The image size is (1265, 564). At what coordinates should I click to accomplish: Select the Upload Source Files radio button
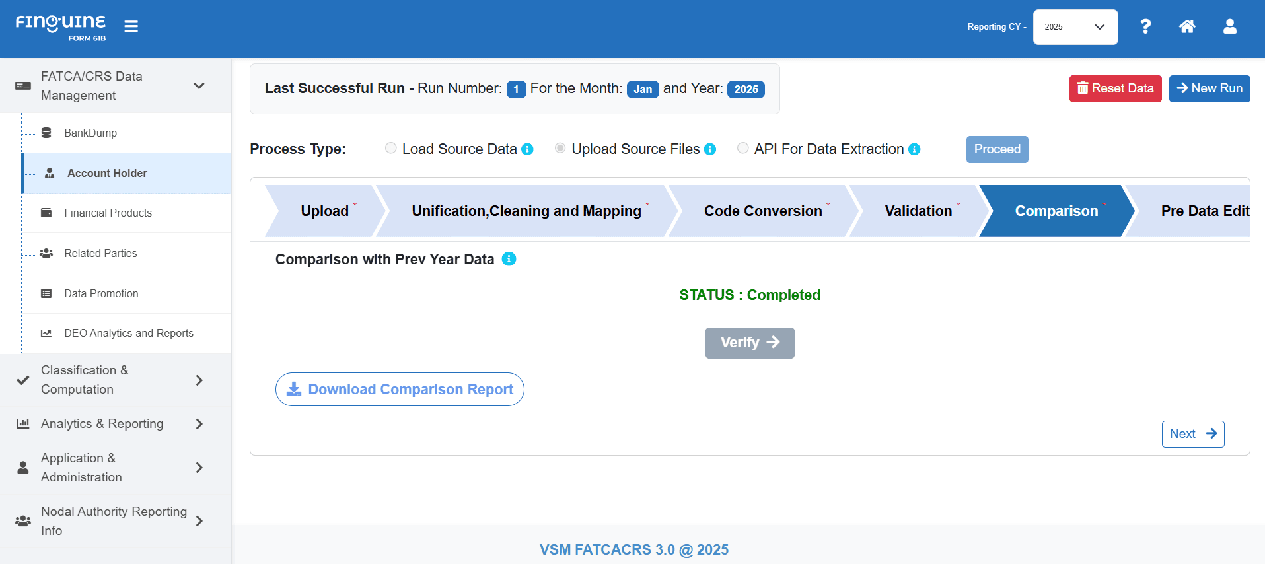[560, 149]
